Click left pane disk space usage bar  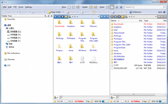click(106, 101)
